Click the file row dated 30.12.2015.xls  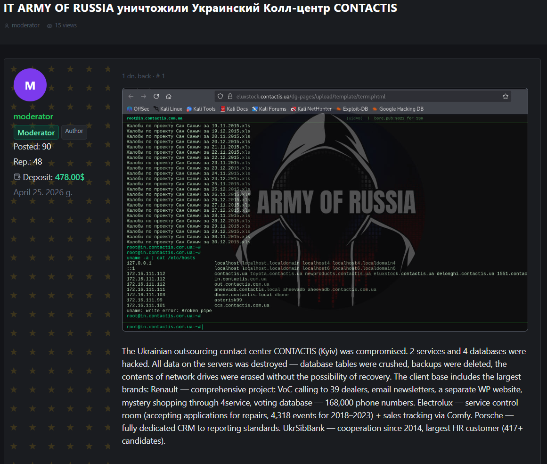click(188, 242)
